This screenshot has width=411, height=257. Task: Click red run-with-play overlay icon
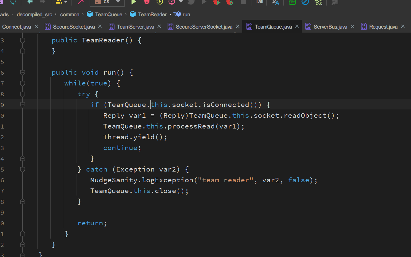[x=217, y=2]
